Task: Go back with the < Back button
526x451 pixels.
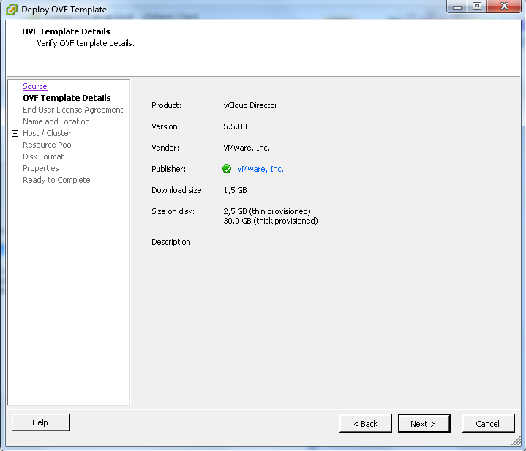Action: click(x=365, y=424)
